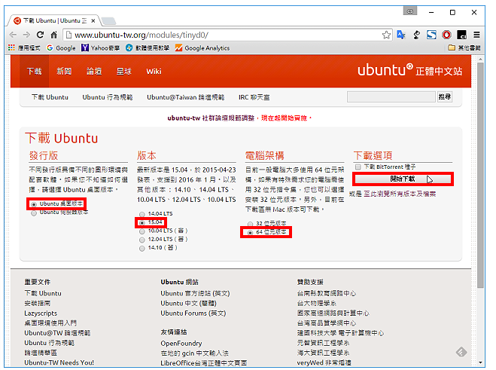Select version 10.04 LTS (舊) radio

pos(142,231)
